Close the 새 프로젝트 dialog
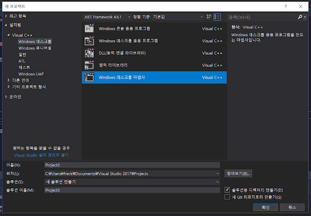The height and width of the screenshot is (216, 311). tap(300, 6)
